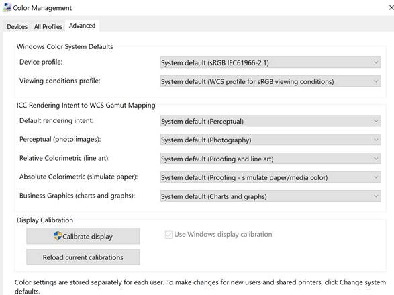Click the shield icon on Calibrate display
This screenshot has height=295, width=394.
click(58, 236)
